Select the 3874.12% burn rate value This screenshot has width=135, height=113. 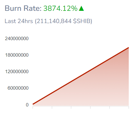60,8
